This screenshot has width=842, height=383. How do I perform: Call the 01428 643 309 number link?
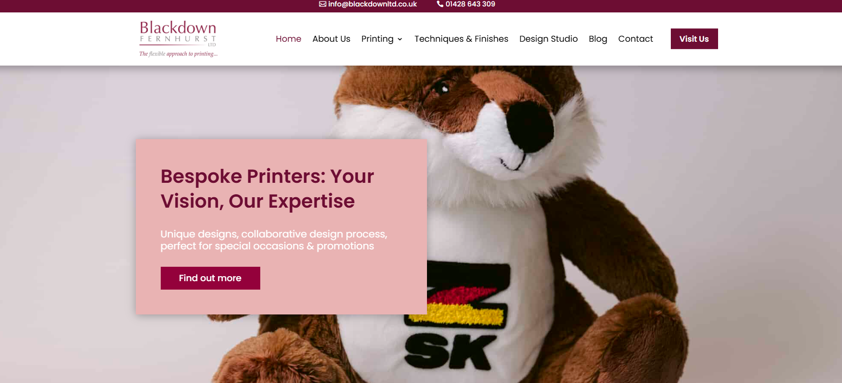[x=470, y=4]
